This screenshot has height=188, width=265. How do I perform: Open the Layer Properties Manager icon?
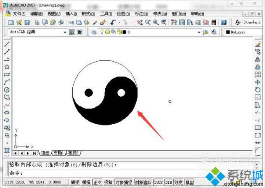(94, 32)
